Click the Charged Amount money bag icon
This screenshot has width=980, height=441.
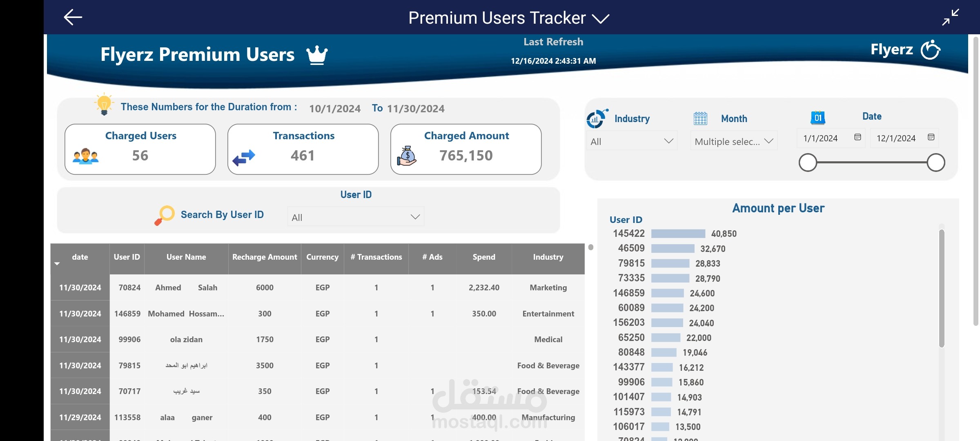pos(407,156)
